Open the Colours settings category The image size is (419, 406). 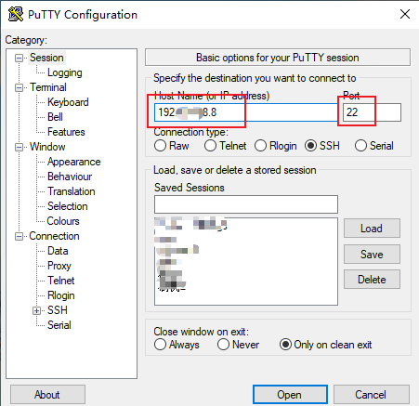click(63, 221)
